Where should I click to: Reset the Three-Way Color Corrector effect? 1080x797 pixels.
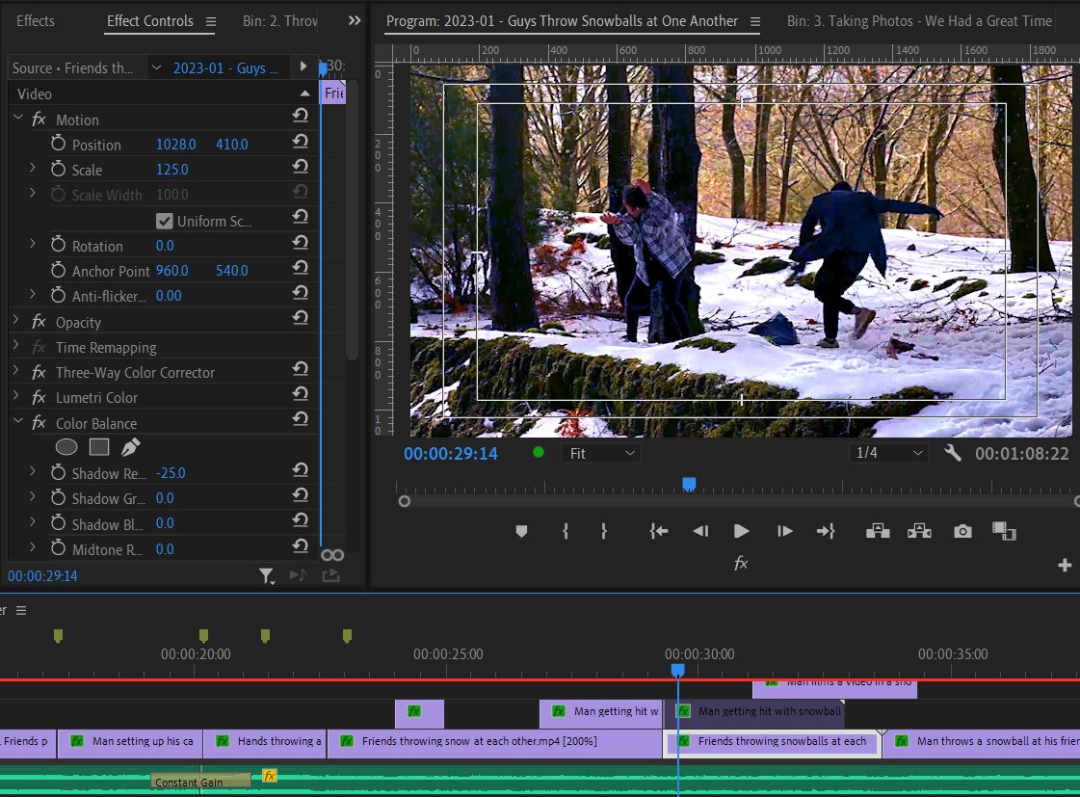(300, 369)
